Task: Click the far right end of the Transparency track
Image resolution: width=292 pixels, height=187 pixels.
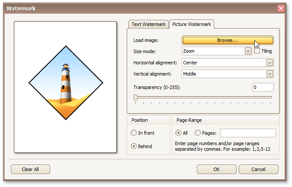Action: (x=272, y=97)
